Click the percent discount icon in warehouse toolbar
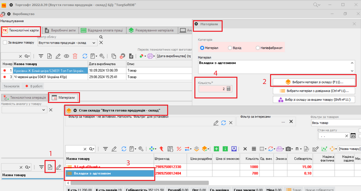Viewport: 361px width, 191px height. 179,149
